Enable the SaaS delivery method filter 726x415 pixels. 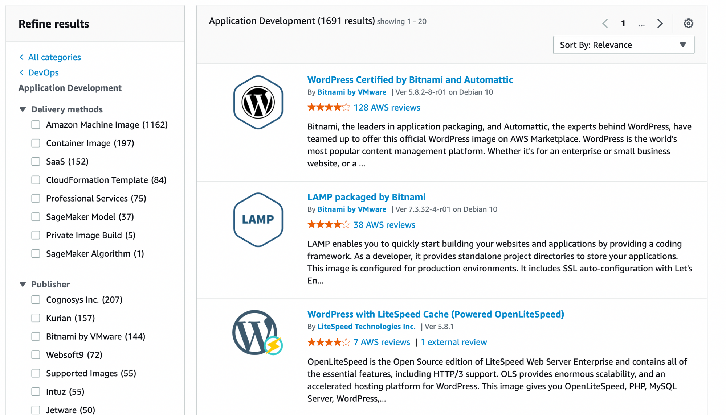point(36,162)
